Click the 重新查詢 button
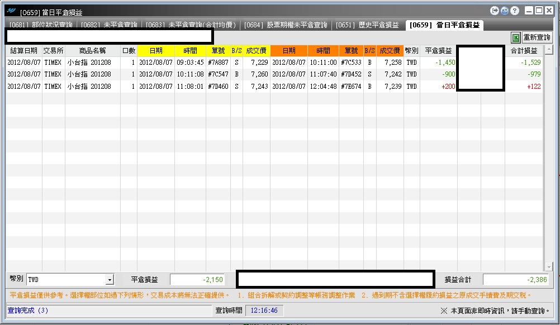Screen dimensions: 560x325 (537, 37)
